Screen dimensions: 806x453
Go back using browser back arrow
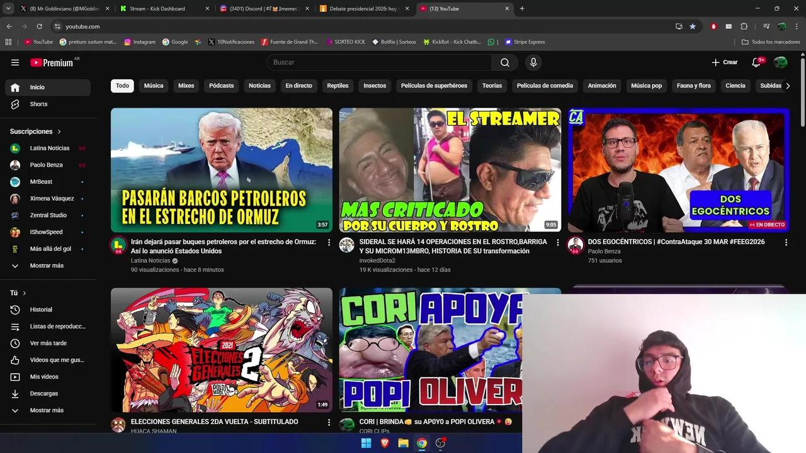pos(9,26)
